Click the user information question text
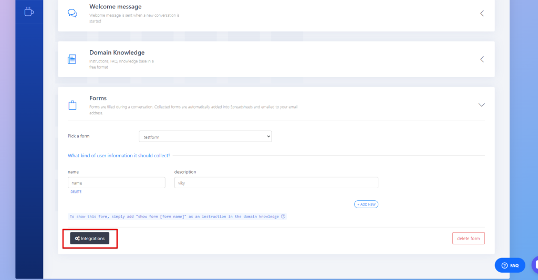The width and height of the screenshot is (538, 280). (119, 155)
